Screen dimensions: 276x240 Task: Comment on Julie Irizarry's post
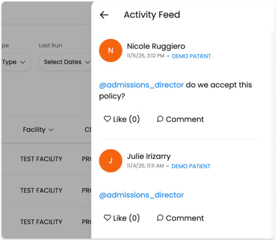[x=180, y=218]
